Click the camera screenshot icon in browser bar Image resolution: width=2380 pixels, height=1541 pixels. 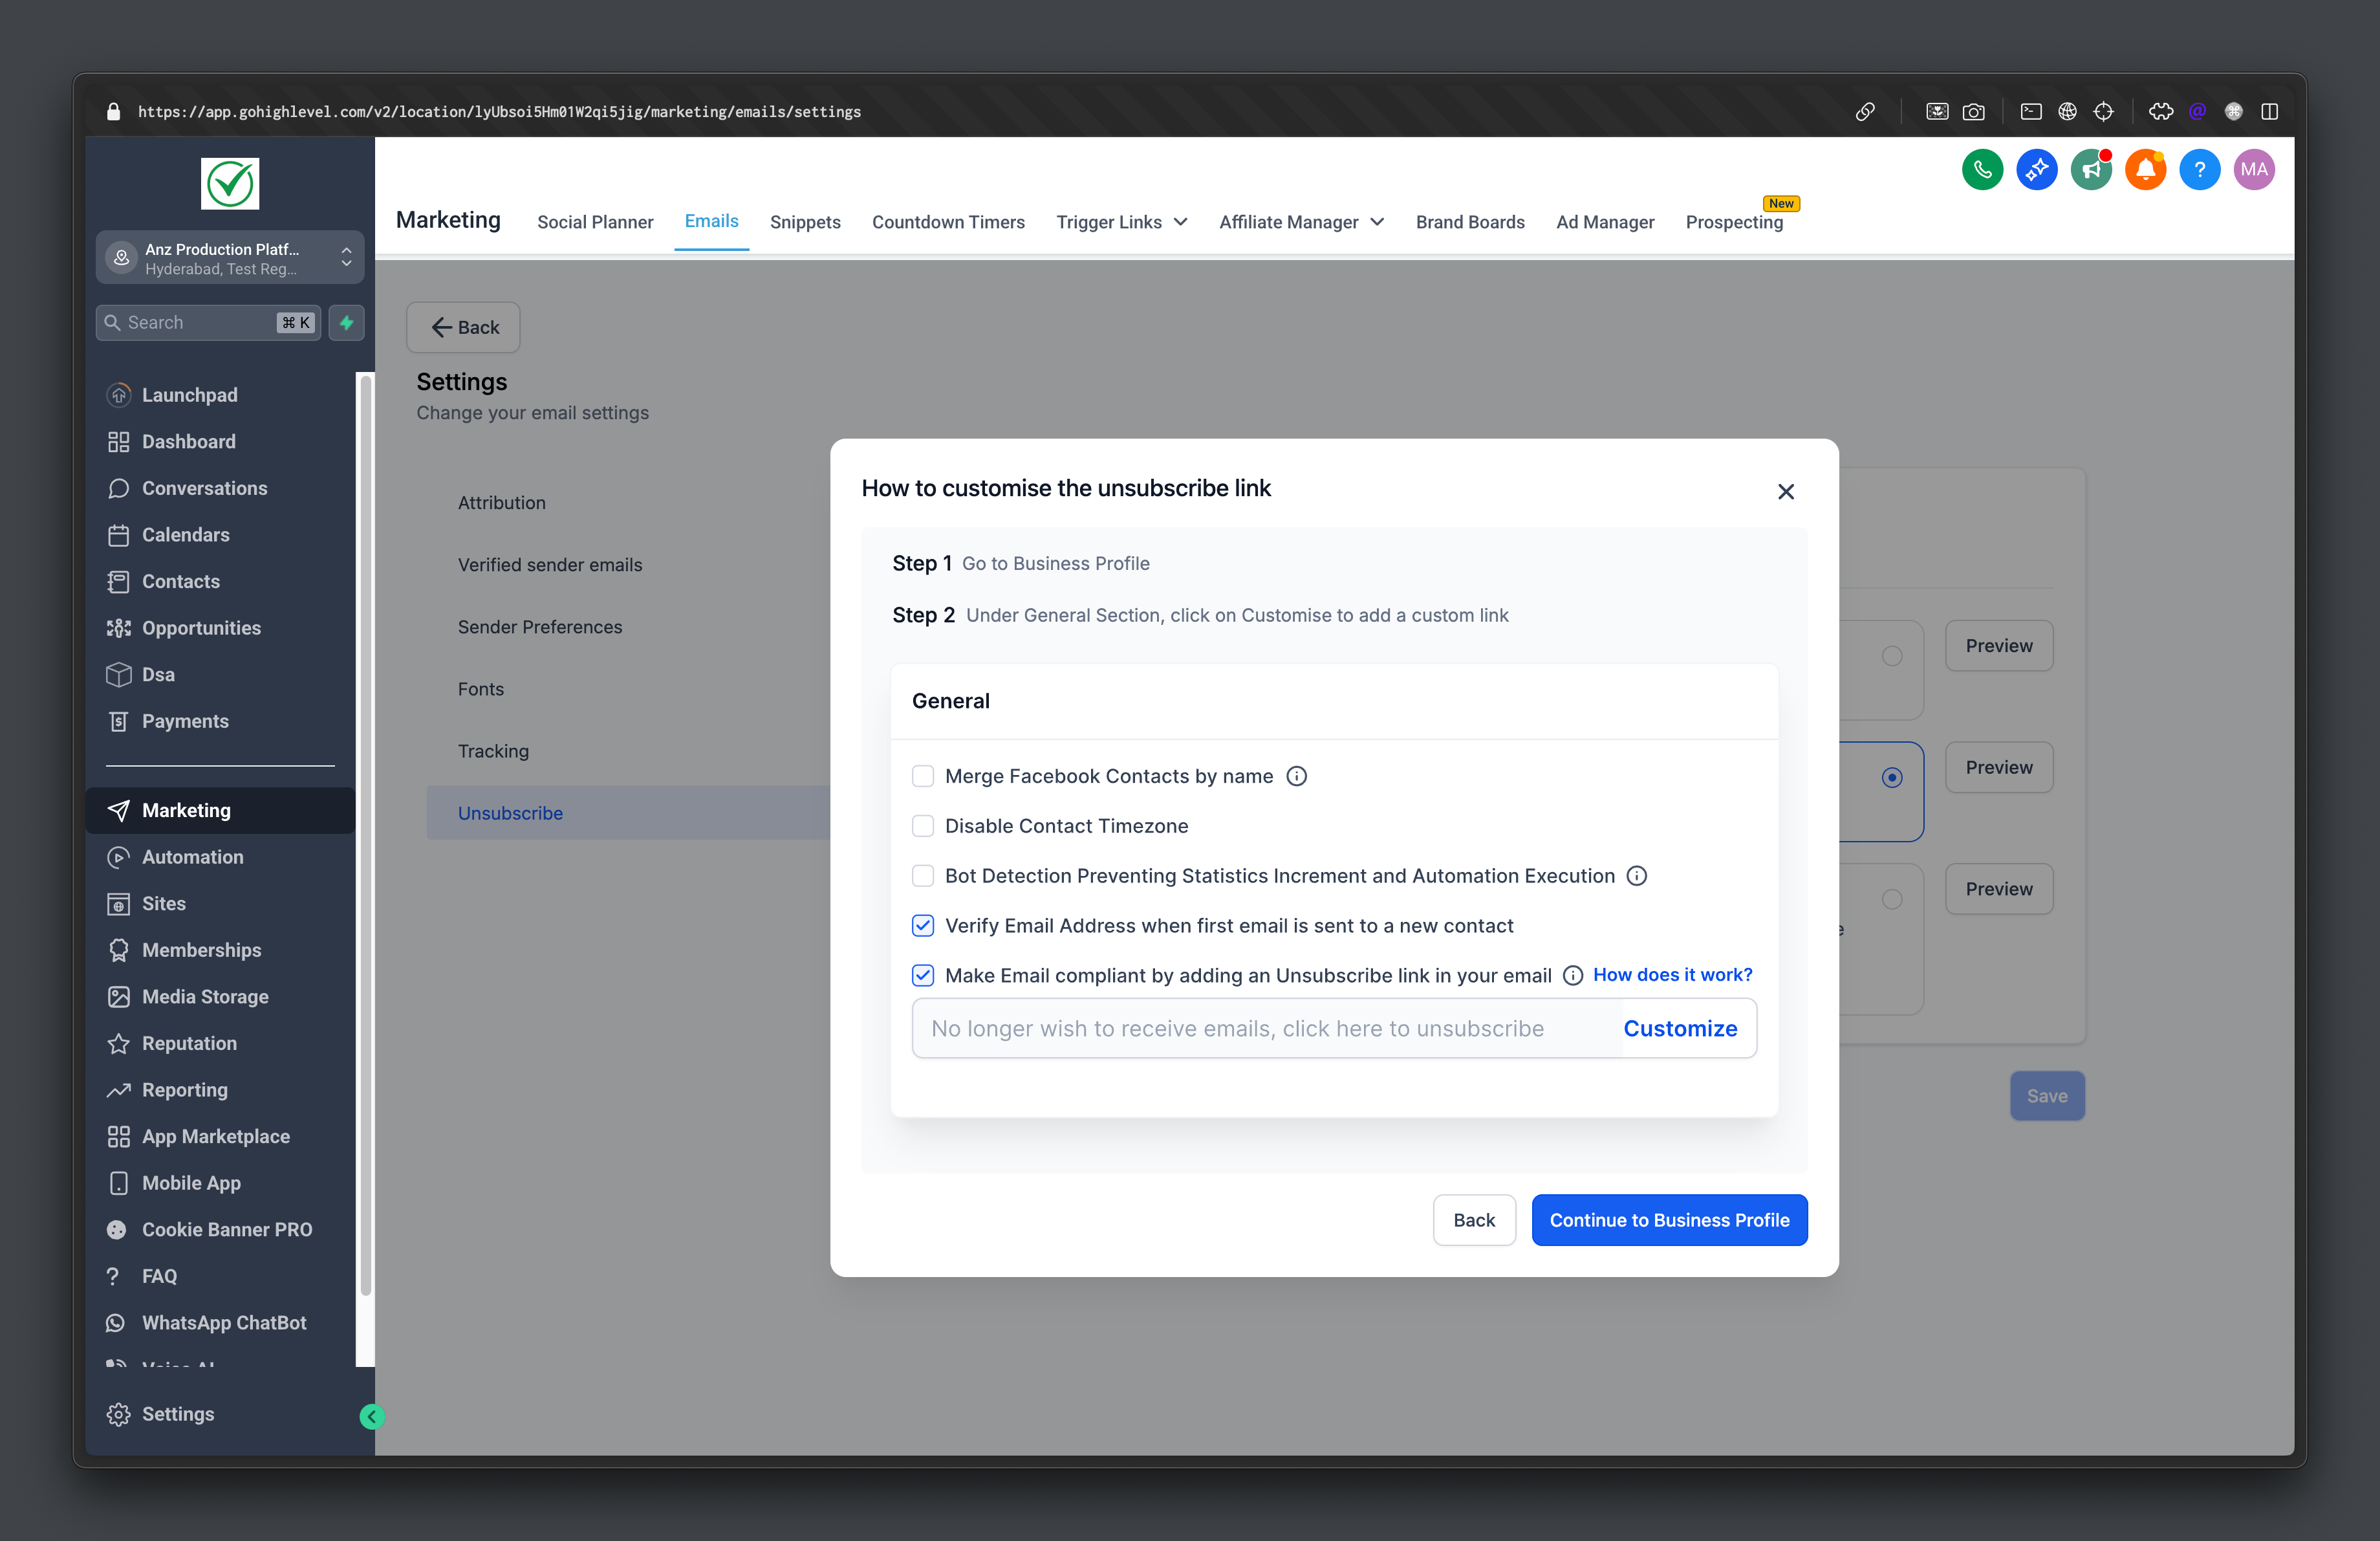point(1973,112)
